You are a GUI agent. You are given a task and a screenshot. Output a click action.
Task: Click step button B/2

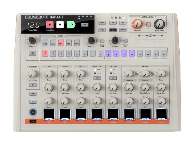click(53, 53)
